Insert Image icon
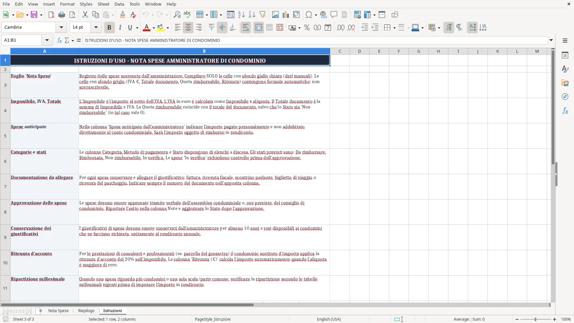This screenshot has height=323, width=574. pos(276,15)
